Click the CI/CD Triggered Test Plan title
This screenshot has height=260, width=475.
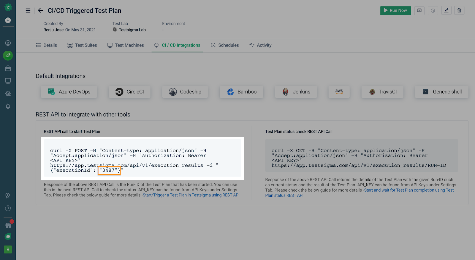pyautogui.click(x=84, y=11)
